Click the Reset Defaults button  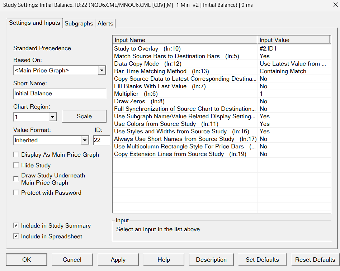315,260
